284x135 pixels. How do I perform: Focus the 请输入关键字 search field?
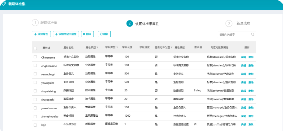(x=234, y=34)
